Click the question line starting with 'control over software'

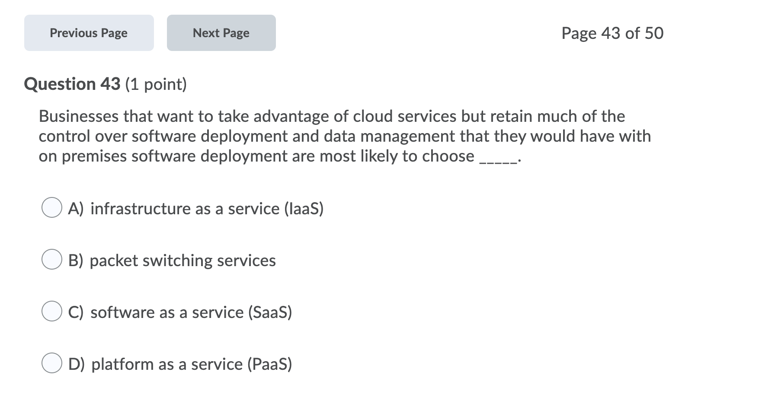pyautogui.click(x=345, y=136)
